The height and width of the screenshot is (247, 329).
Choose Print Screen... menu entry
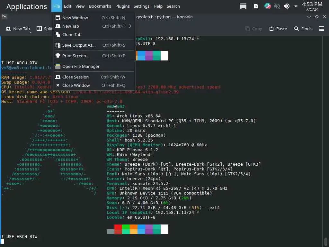tap(93, 56)
